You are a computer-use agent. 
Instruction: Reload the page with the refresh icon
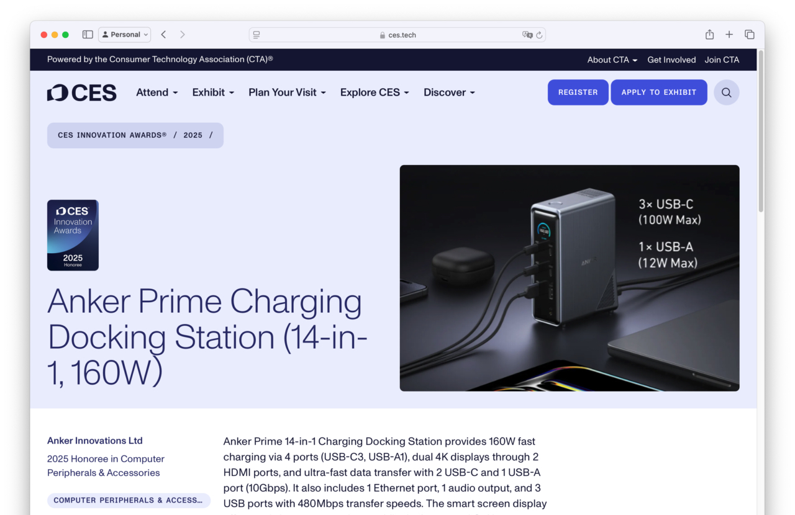pyautogui.click(x=539, y=35)
